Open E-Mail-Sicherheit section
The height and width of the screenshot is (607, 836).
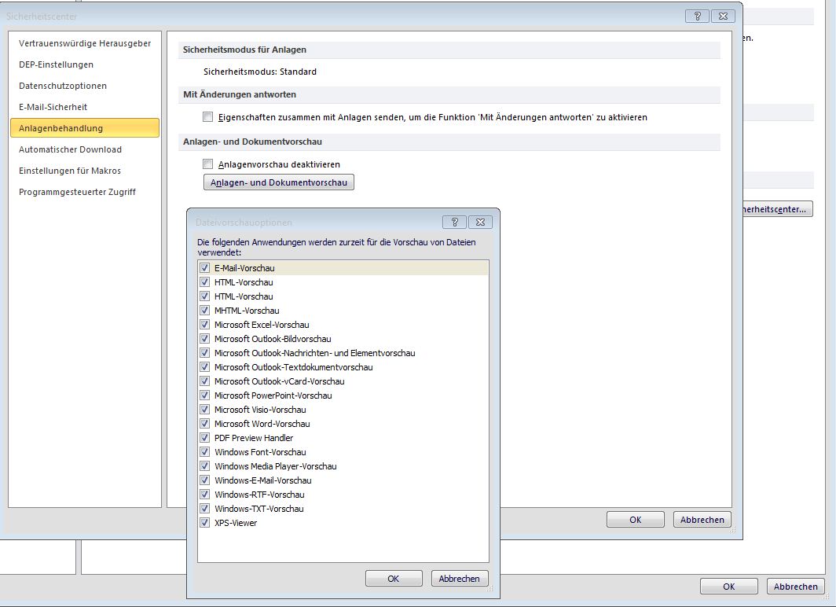[x=53, y=107]
